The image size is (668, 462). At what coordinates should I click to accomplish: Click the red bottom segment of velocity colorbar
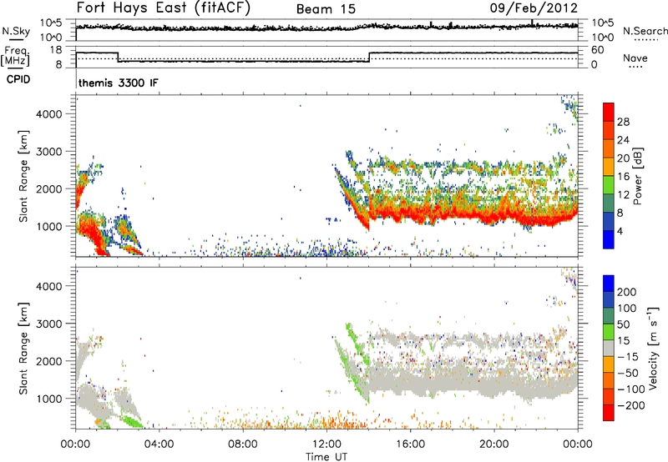click(609, 413)
